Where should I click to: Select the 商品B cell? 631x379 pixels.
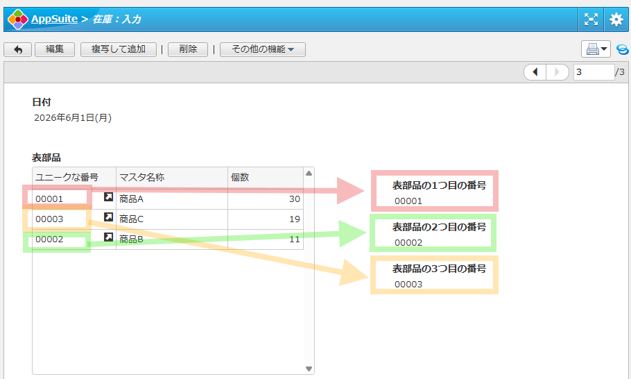coord(172,239)
